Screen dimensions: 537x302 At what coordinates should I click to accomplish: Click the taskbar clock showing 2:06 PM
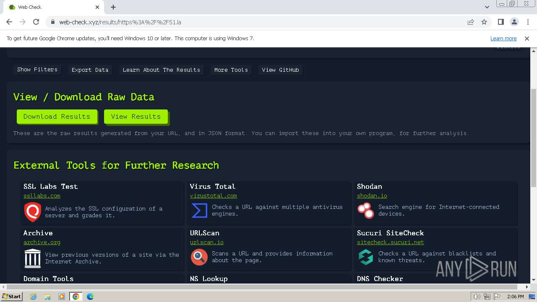tap(515, 297)
